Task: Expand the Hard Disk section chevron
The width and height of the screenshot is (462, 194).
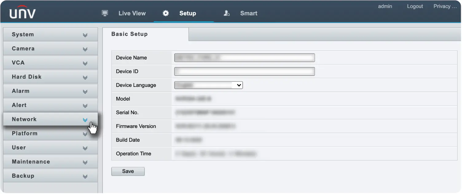Action: tap(85, 78)
